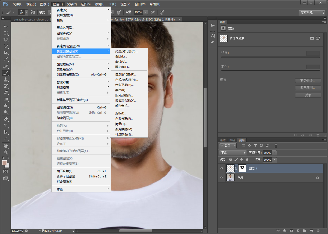Switch to the 通道 tab
The width and height of the screenshot is (328, 234).
click(x=223, y=140)
